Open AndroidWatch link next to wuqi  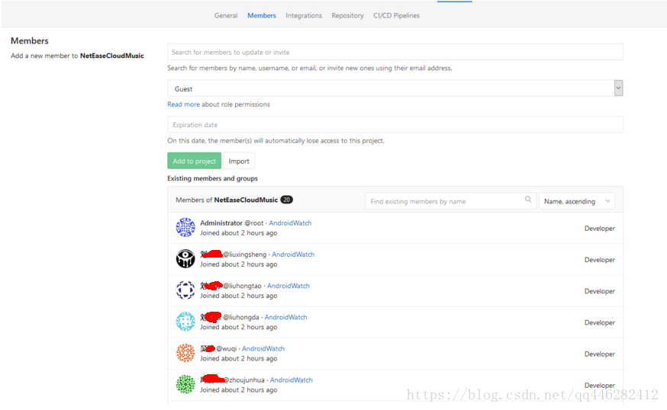coord(263,349)
